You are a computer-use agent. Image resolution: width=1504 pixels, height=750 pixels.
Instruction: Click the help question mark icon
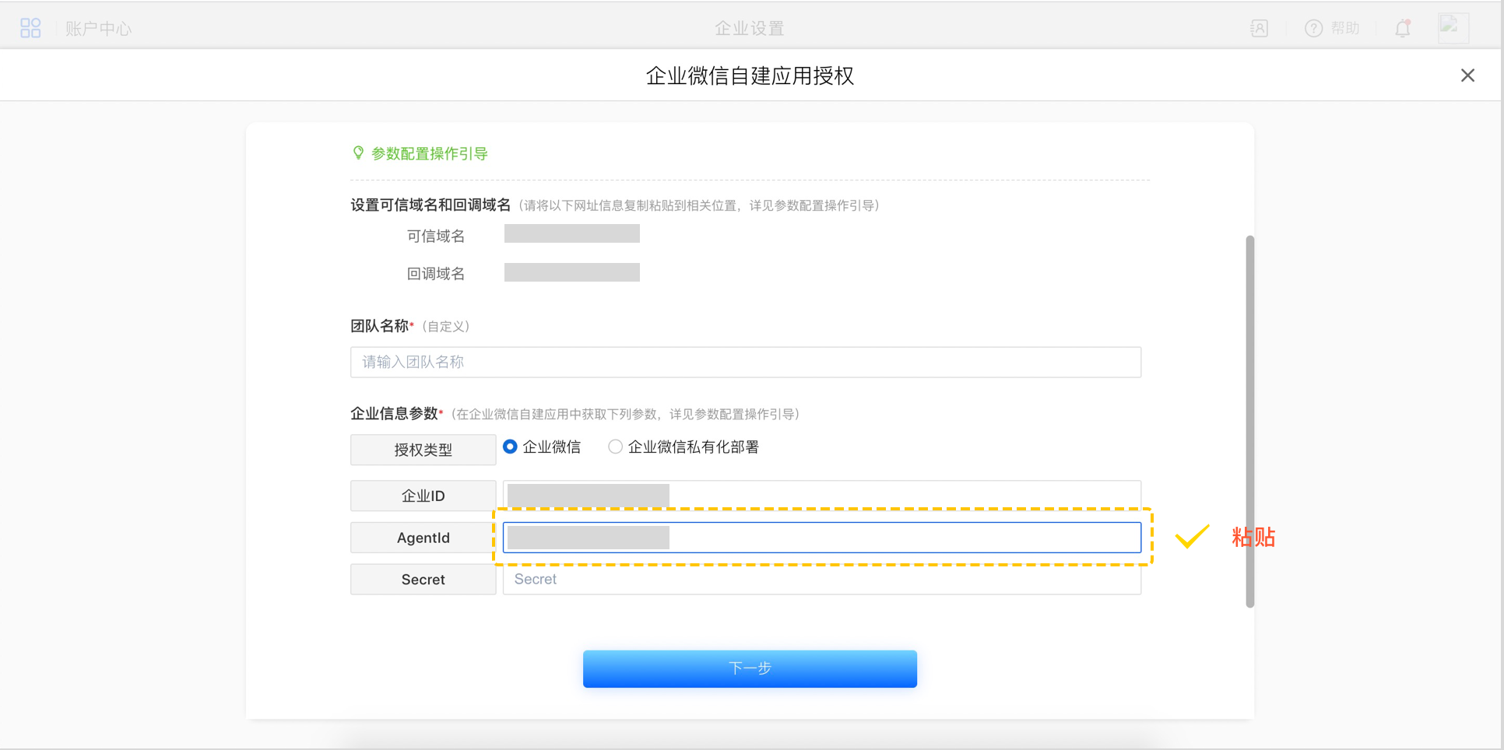click(x=1313, y=29)
